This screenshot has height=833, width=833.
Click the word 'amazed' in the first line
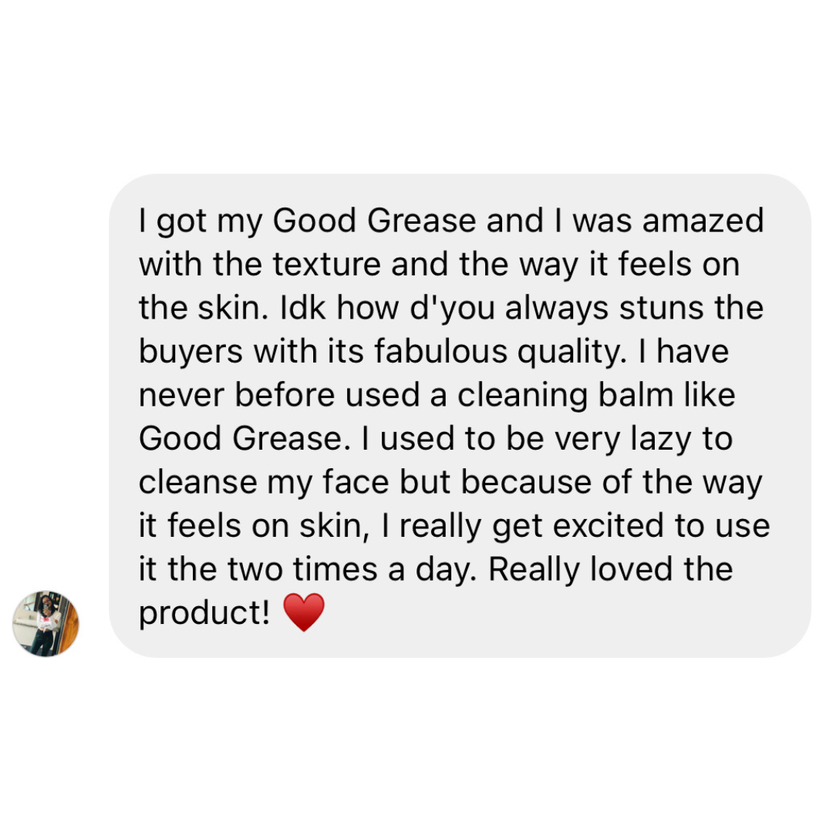click(703, 221)
